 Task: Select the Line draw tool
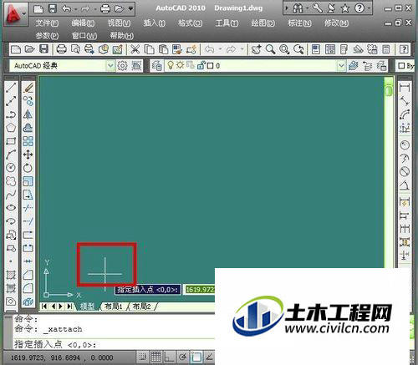[x=11, y=88]
